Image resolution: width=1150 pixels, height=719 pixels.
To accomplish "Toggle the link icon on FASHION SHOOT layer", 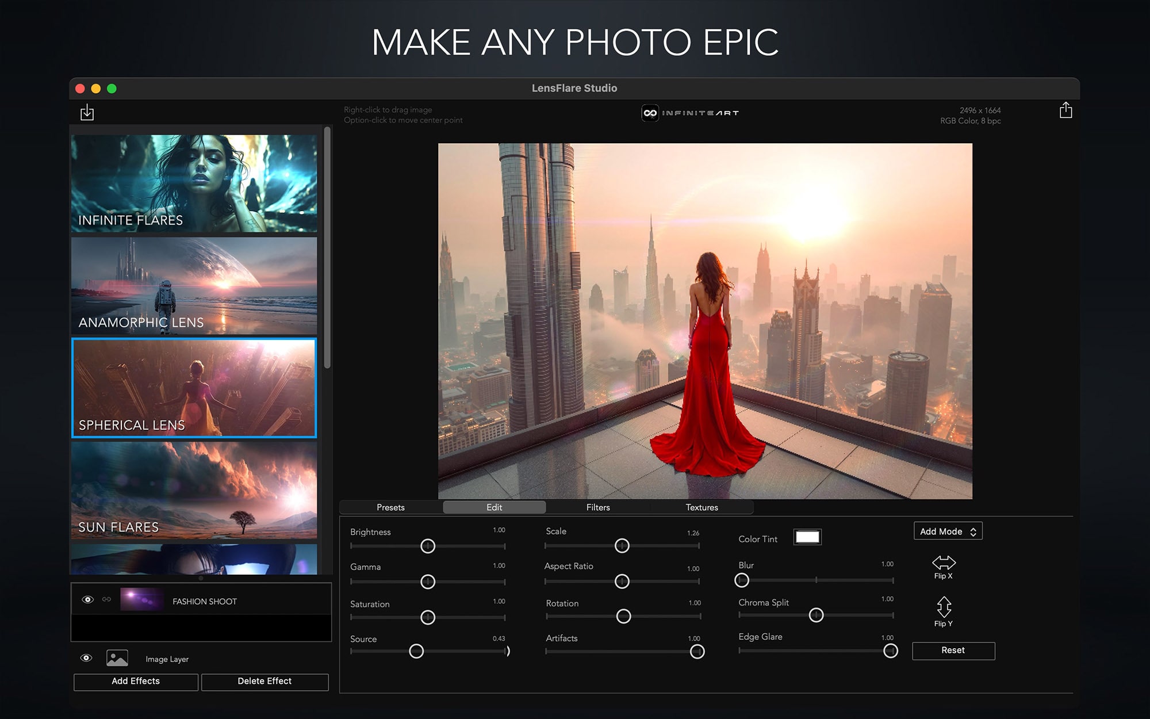I will [x=106, y=601].
